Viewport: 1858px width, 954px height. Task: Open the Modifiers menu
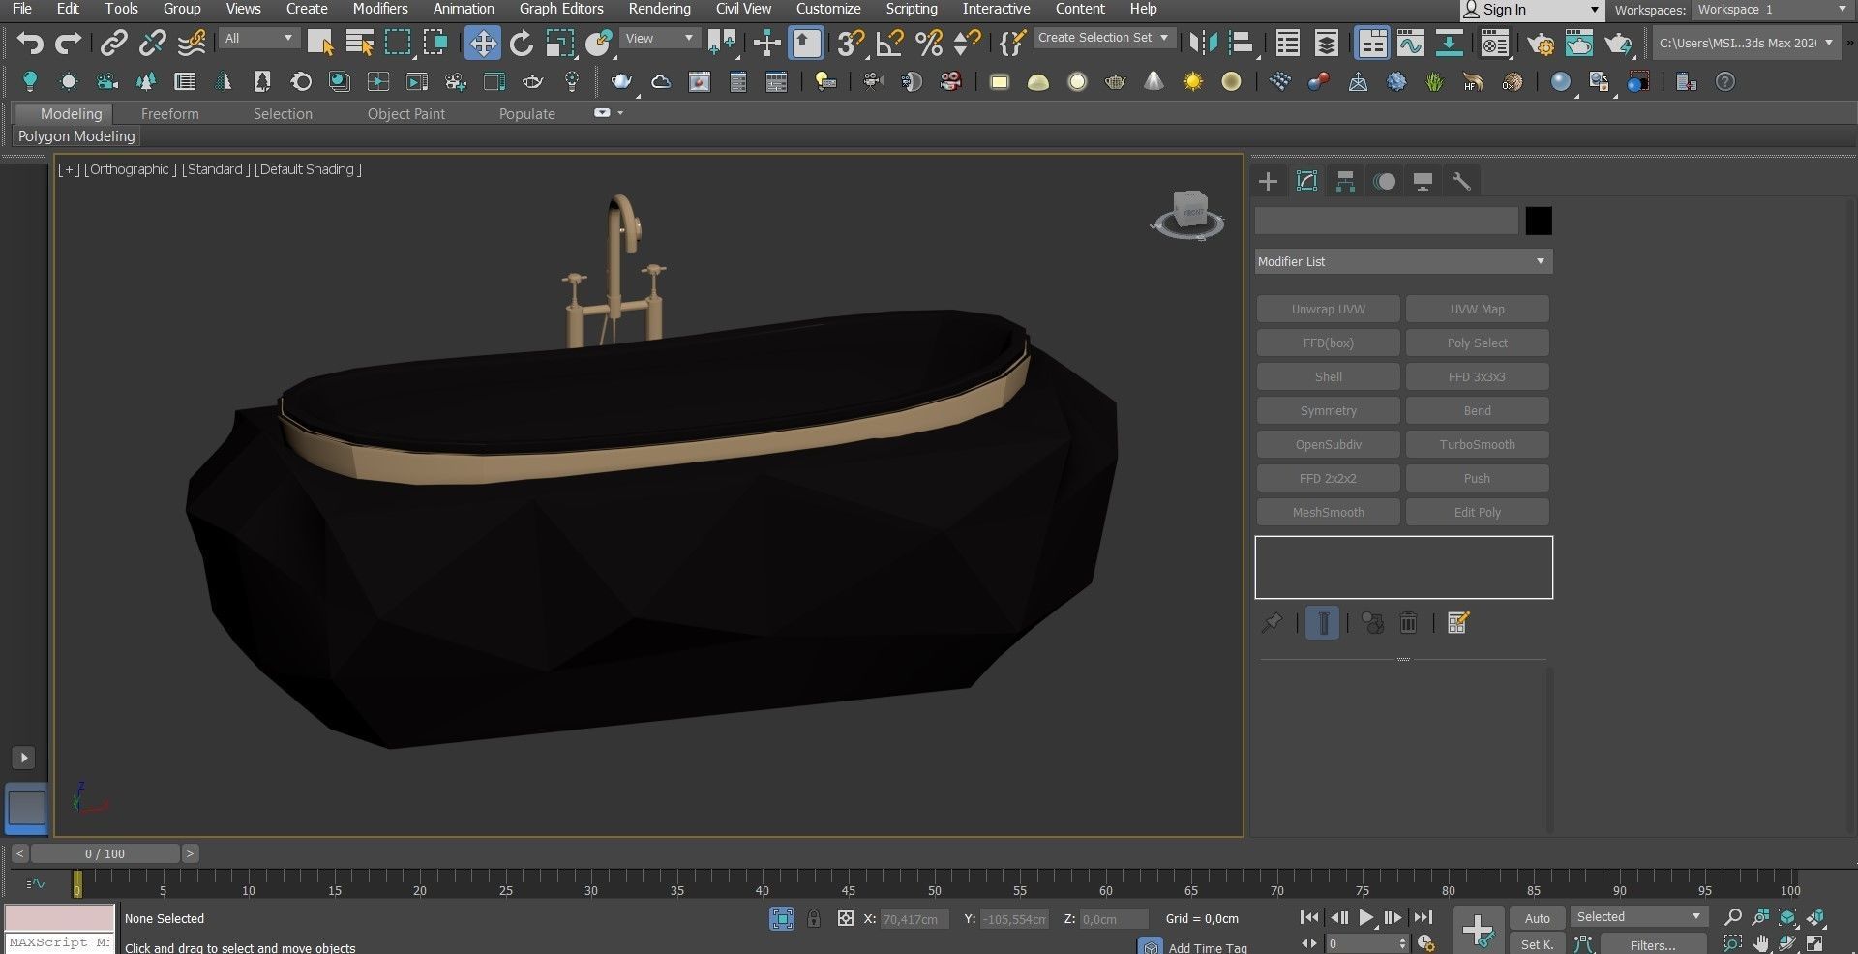[x=379, y=9]
